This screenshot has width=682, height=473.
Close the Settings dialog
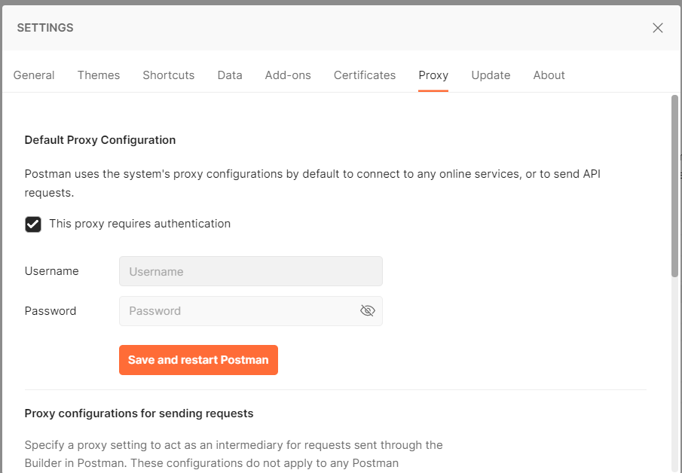658,28
